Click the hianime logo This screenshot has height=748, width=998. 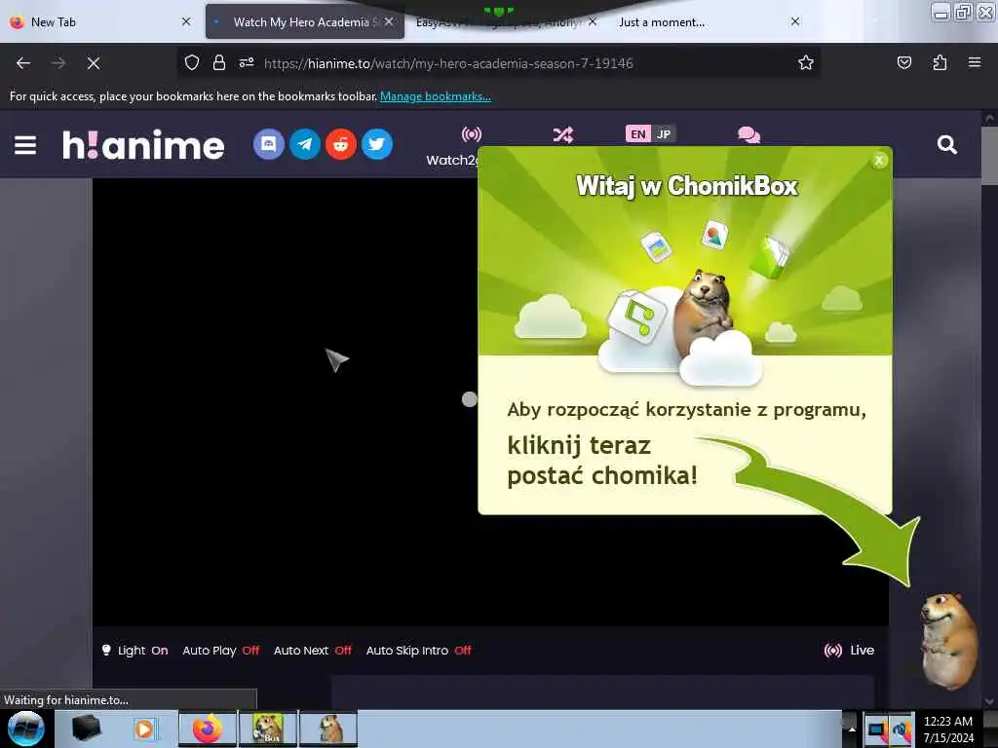(143, 145)
